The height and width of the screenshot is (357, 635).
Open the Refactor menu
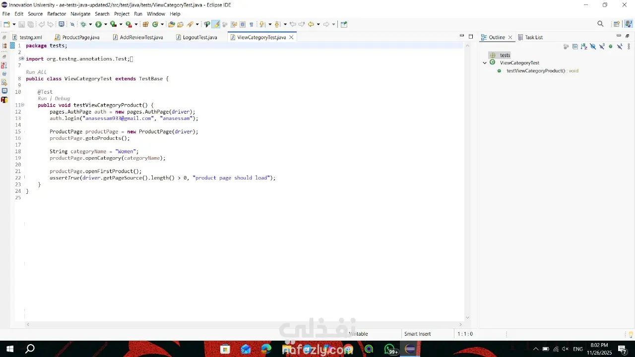[x=57, y=14]
